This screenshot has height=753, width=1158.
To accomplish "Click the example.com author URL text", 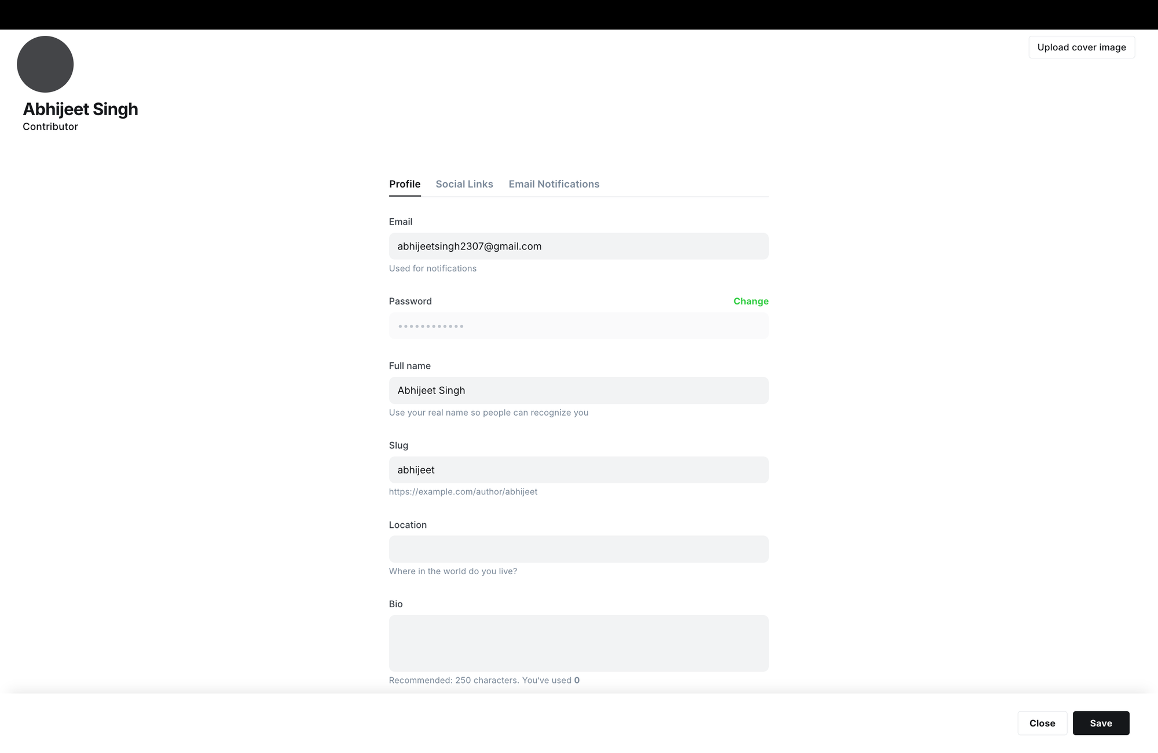I will [x=463, y=492].
